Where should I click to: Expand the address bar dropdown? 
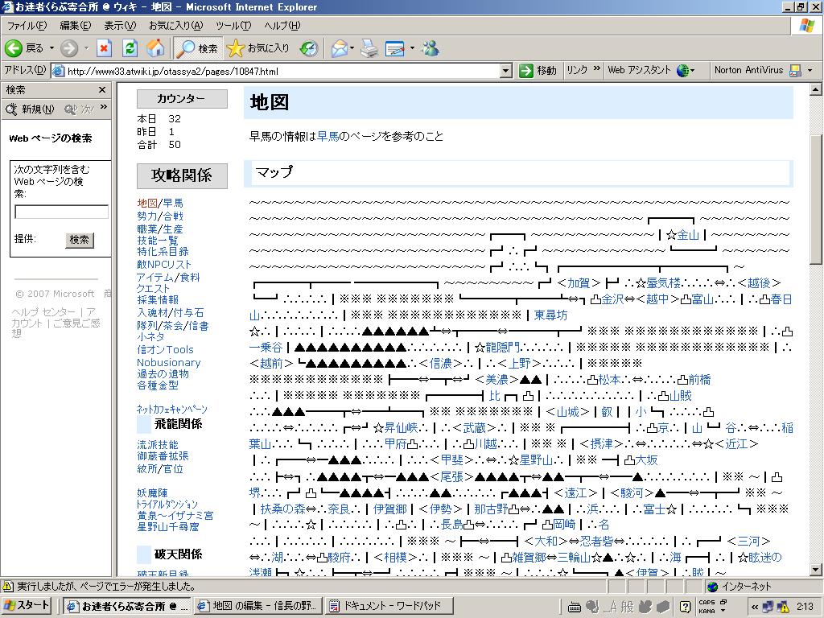pos(505,71)
